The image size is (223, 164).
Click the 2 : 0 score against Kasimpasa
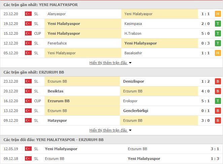point(205,24)
